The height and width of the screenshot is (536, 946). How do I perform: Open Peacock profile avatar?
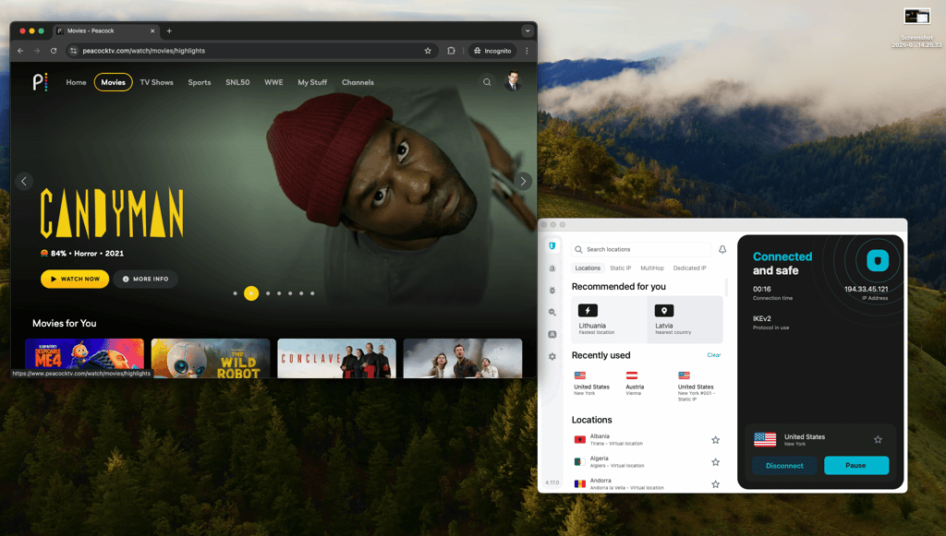tap(513, 81)
